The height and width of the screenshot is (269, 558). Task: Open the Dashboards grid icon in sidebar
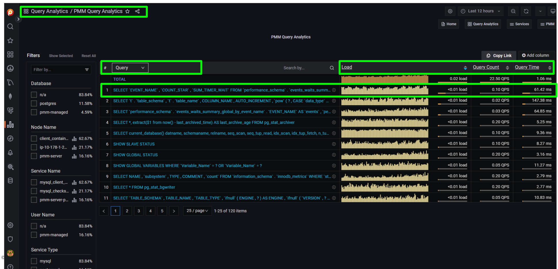[x=10, y=54]
